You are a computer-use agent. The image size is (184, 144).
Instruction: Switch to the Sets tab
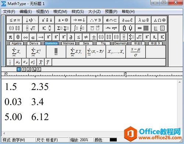click(x=86, y=43)
